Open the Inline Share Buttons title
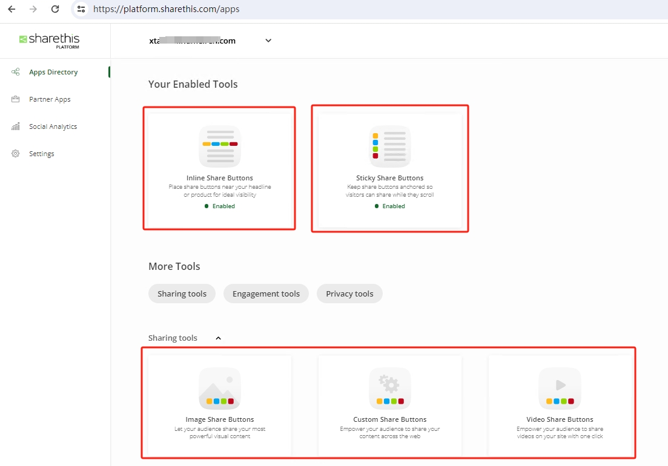Viewport: 668px width, 466px height. click(220, 178)
